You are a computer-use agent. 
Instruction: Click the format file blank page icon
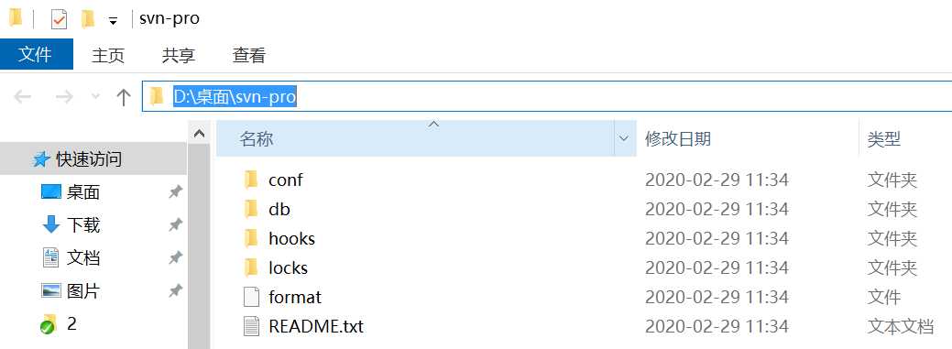pyautogui.click(x=251, y=297)
